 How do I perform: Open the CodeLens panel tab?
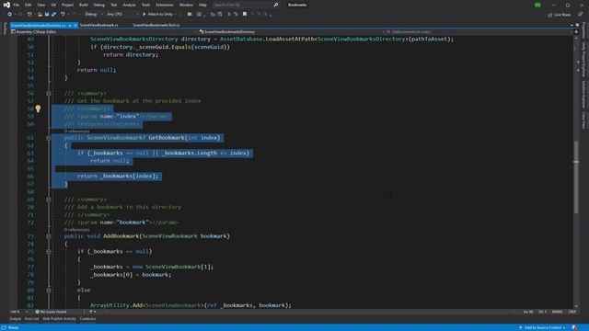87,319
